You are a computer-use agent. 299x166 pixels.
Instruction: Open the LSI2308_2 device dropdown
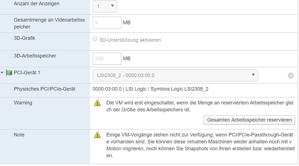tap(175, 75)
